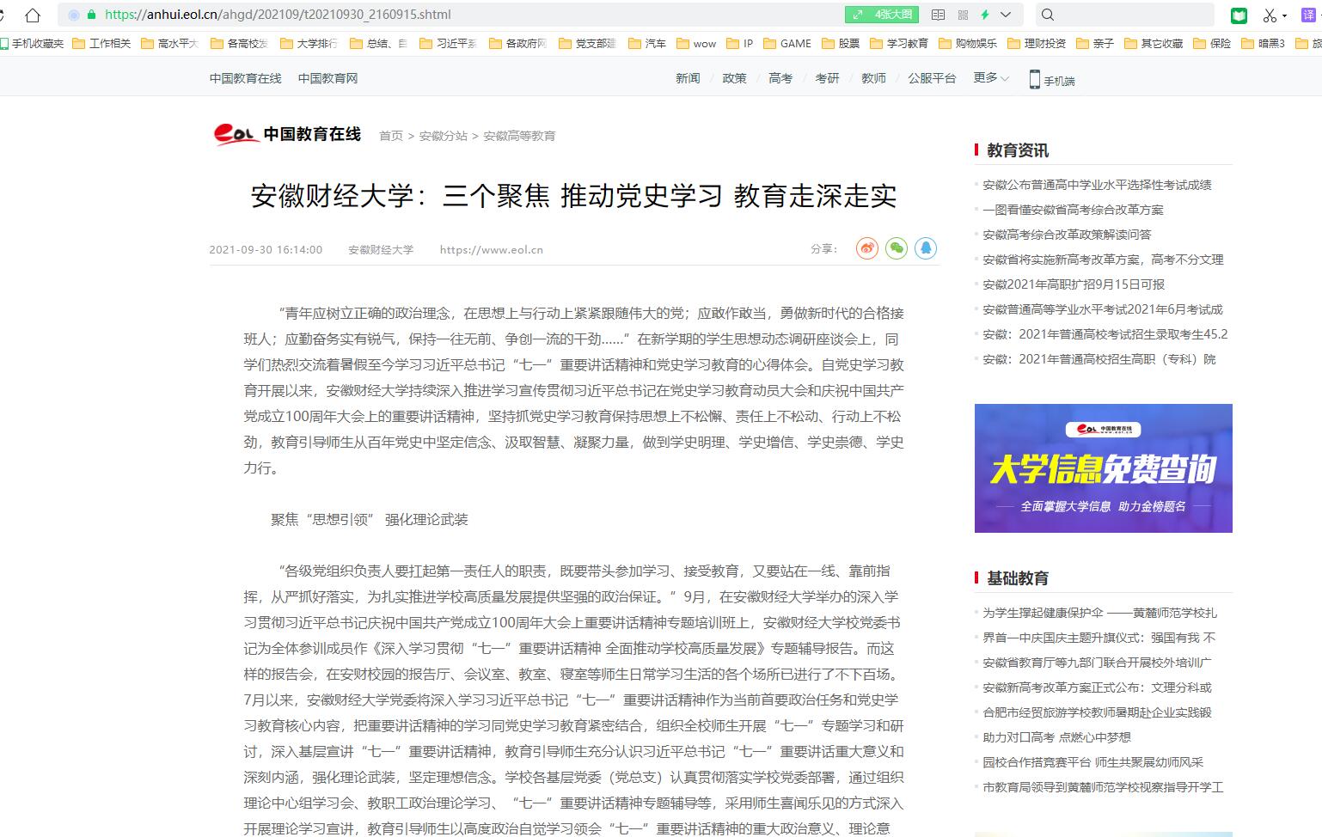Open the 高考 navigation menu item
This screenshot has height=837, width=1322.
[780, 78]
